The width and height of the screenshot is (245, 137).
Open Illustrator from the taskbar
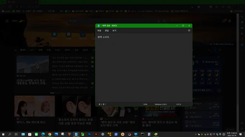(x=96, y=134)
